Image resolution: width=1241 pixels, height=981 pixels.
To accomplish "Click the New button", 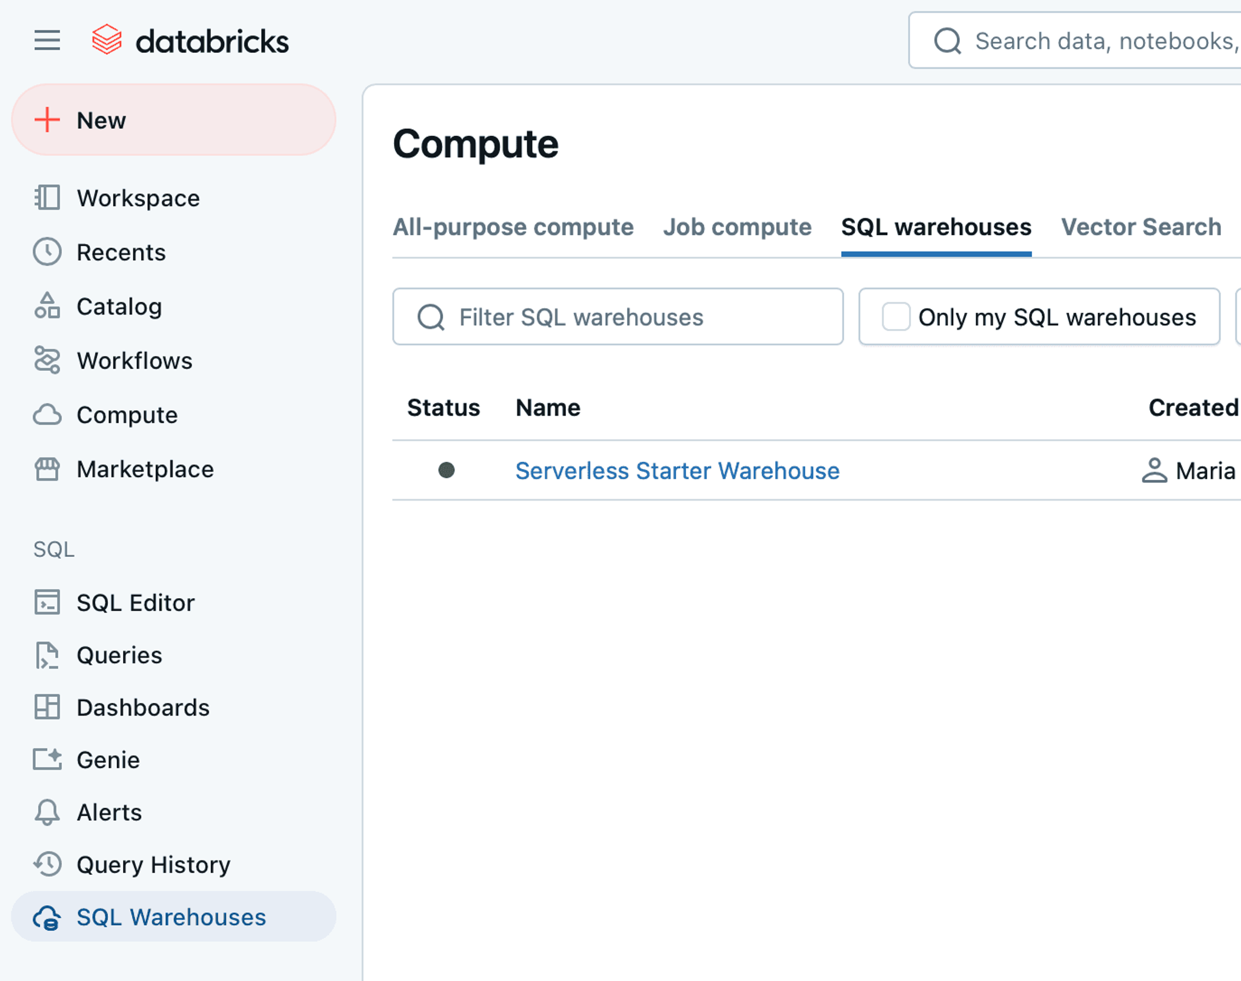I will click(173, 120).
